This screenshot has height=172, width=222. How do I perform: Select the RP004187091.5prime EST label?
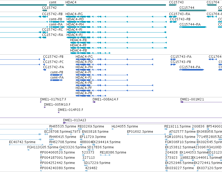point(57,158)
